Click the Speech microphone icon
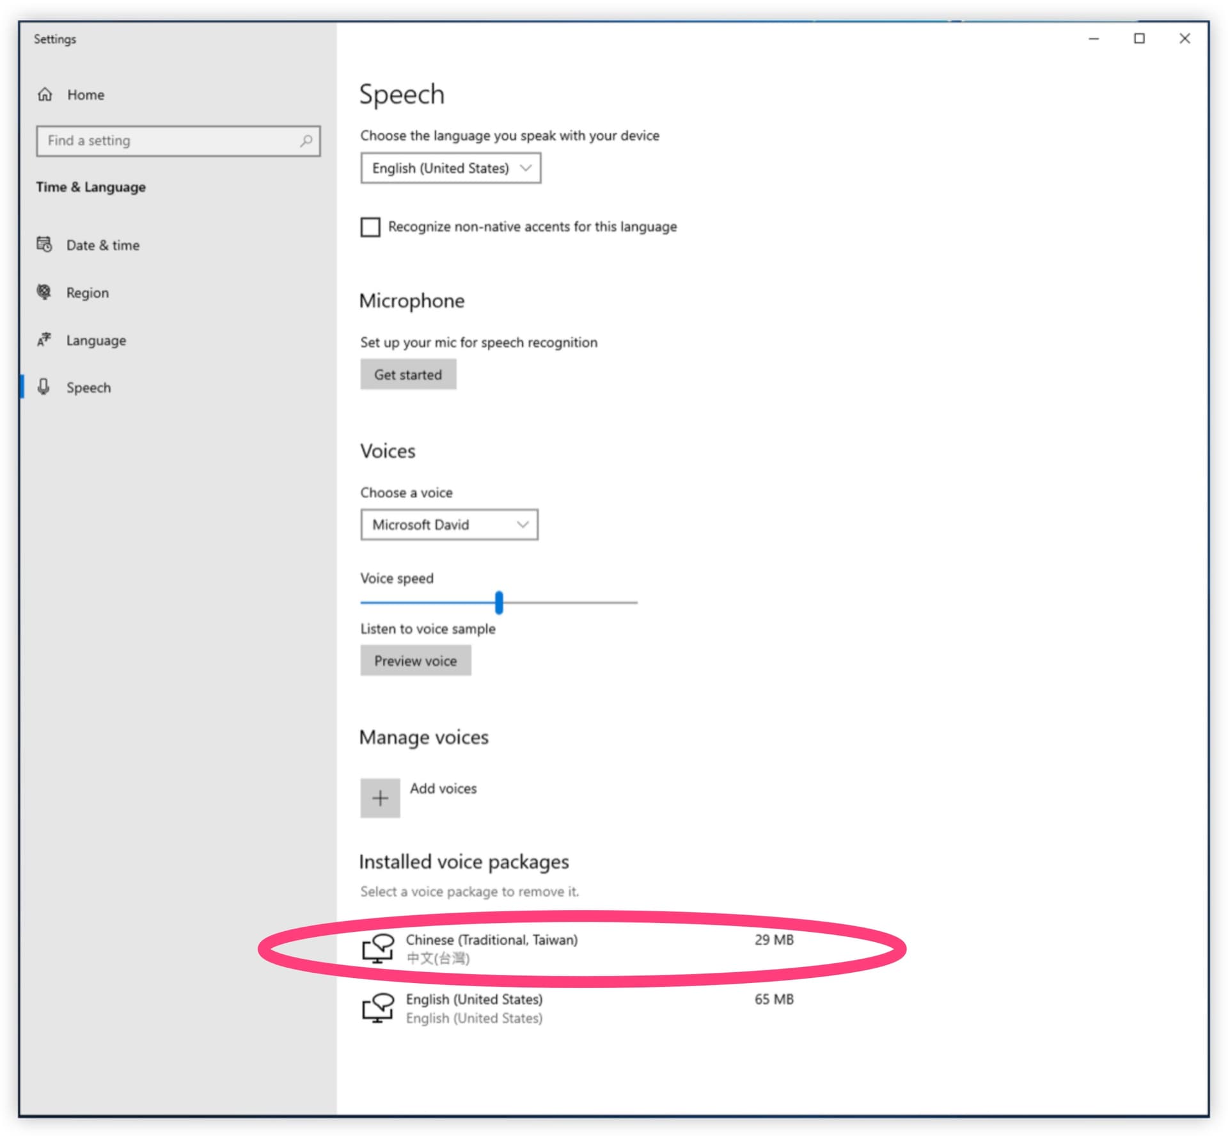The image size is (1228, 1136). (x=43, y=387)
